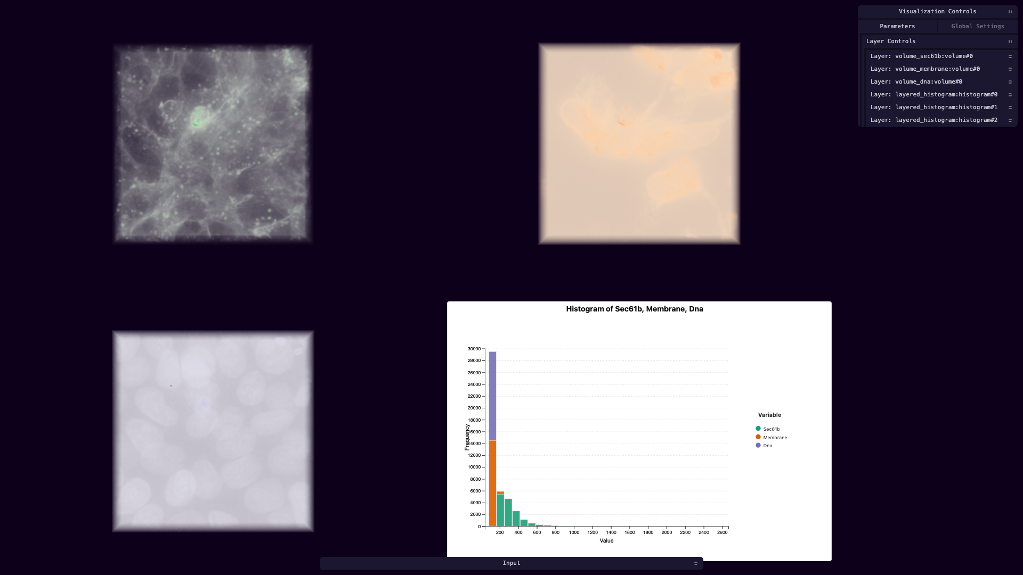Expand the volume_membrane:volume#0 layer options icon
1023x575 pixels.
pos(1010,69)
